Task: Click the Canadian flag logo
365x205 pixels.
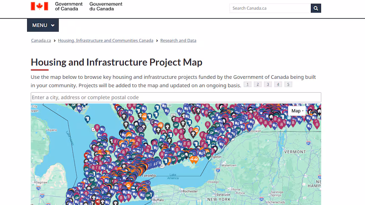Action: pyautogui.click(x=39, y=6)
